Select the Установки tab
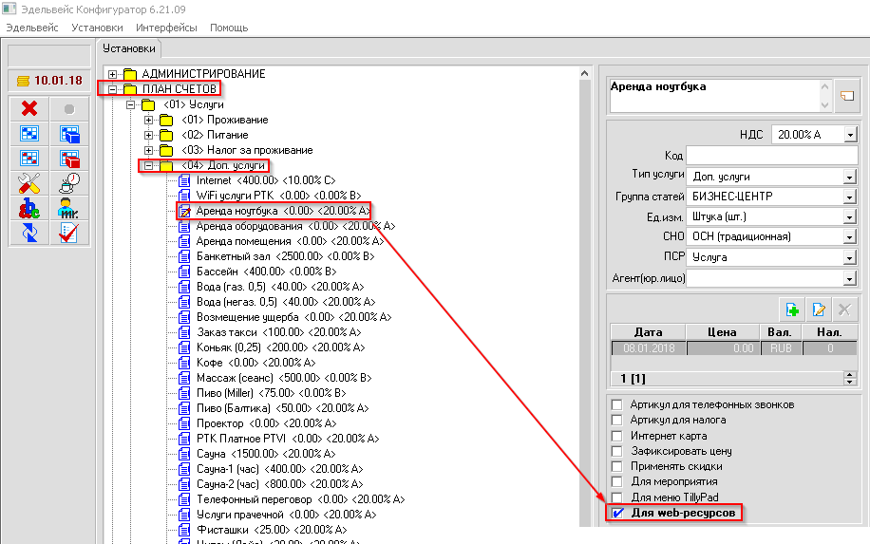This screenshot has height=544, width=870. click(128, 48)
